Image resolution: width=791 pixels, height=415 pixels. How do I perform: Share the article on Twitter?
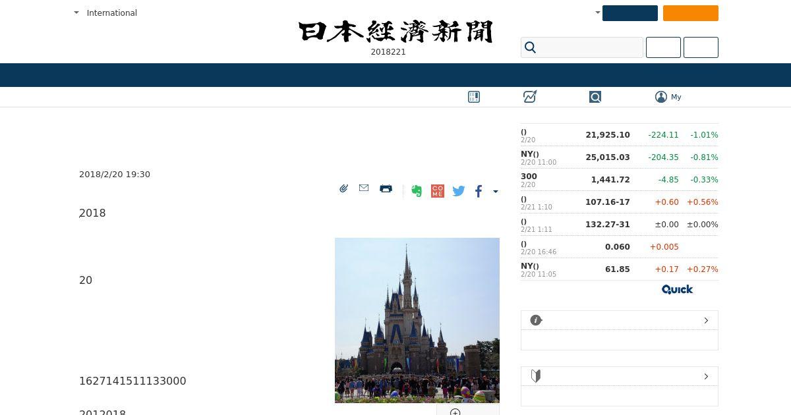[x=459, y=191]
